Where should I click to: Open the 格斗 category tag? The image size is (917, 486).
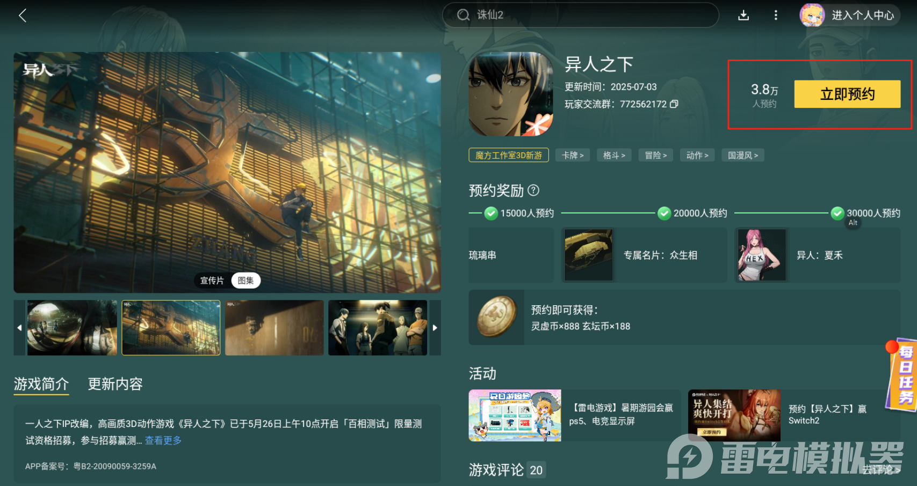tap(614, 156)
